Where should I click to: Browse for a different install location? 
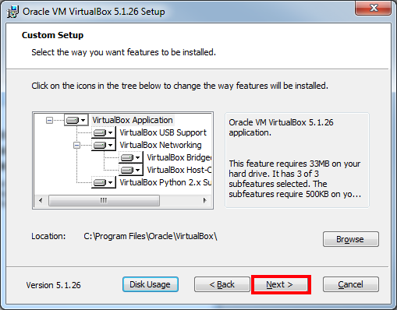point(351,239)
